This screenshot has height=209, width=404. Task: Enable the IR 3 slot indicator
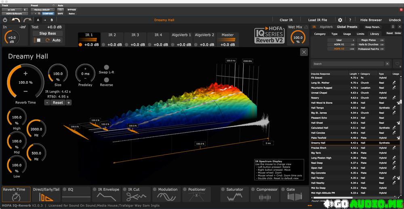tap(126, 44)
